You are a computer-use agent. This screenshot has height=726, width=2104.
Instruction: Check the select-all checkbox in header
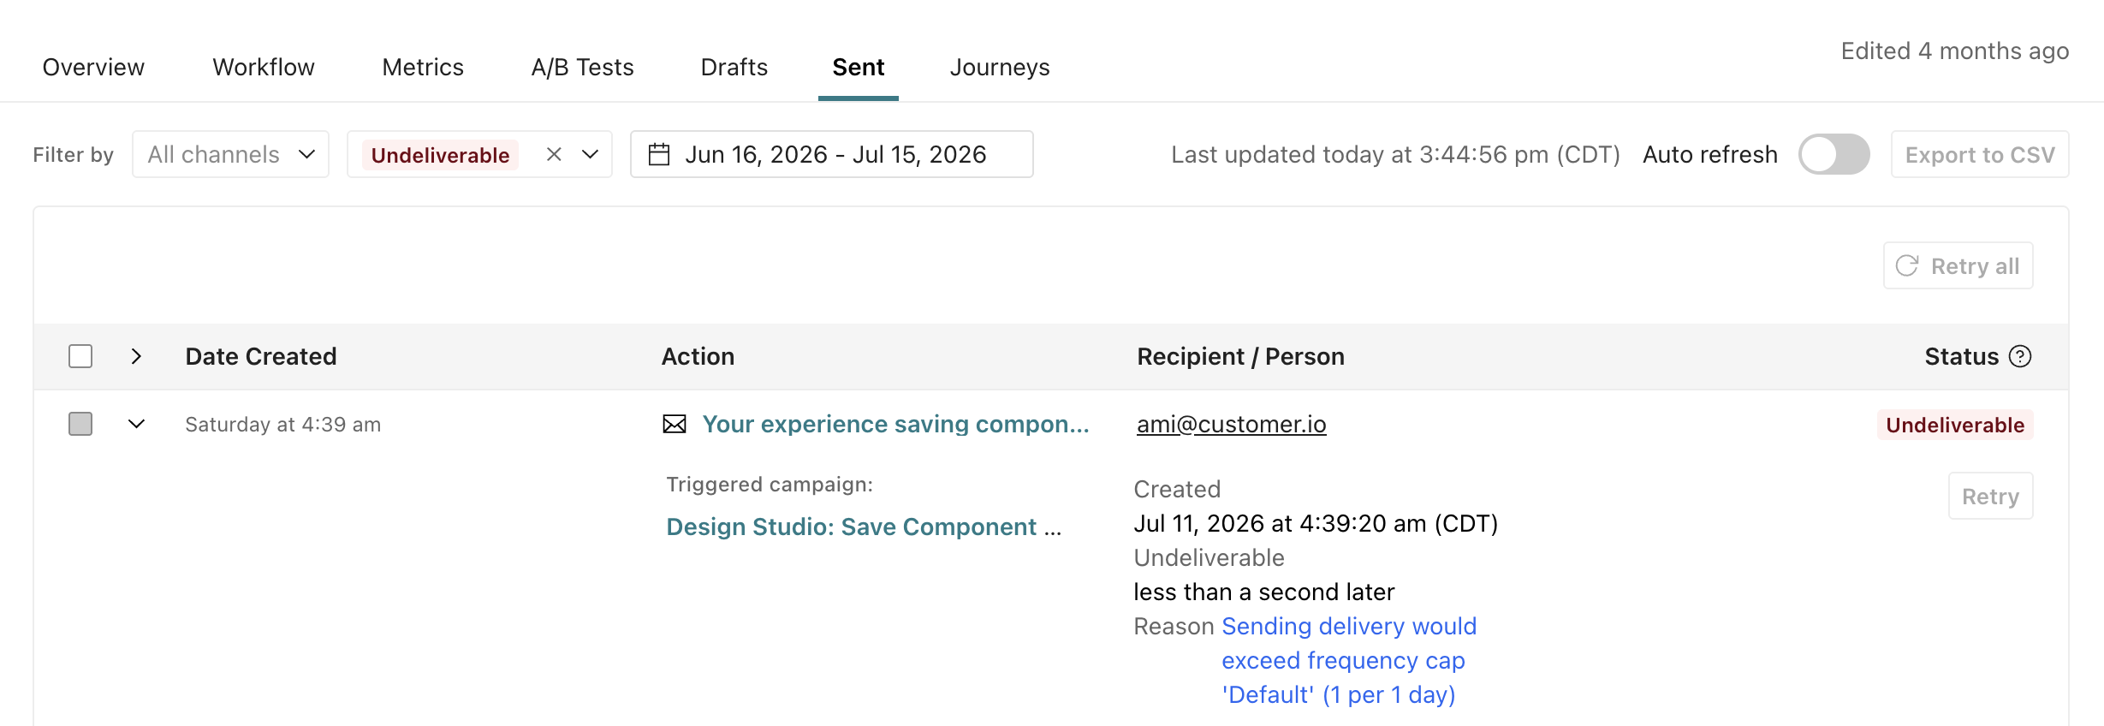(x=80, y=356)
